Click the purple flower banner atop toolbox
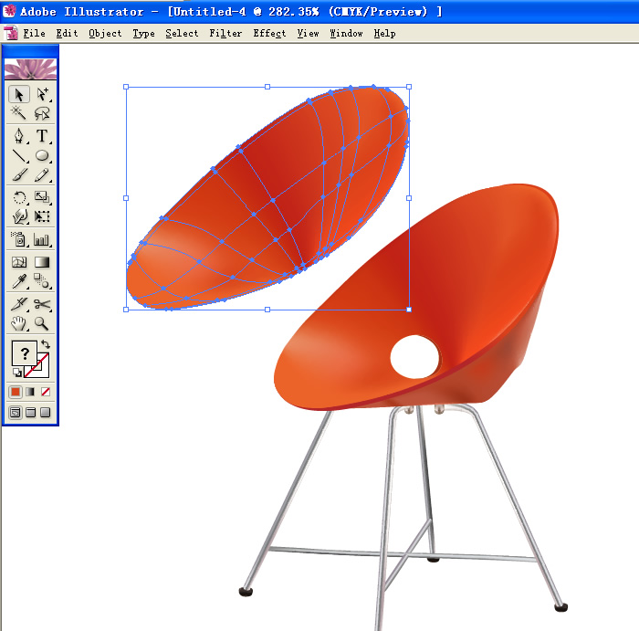639x631 pixels. coord(30,68)
